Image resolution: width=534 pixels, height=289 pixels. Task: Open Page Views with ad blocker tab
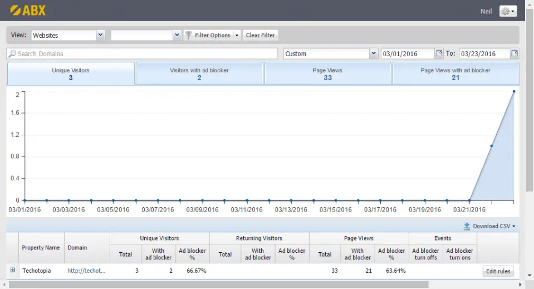(x=455, y=74)
